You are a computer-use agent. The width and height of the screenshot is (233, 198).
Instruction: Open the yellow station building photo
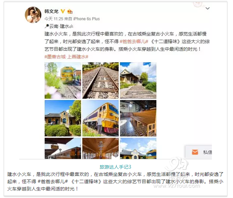pyautogui.click(x=63, y=118)
